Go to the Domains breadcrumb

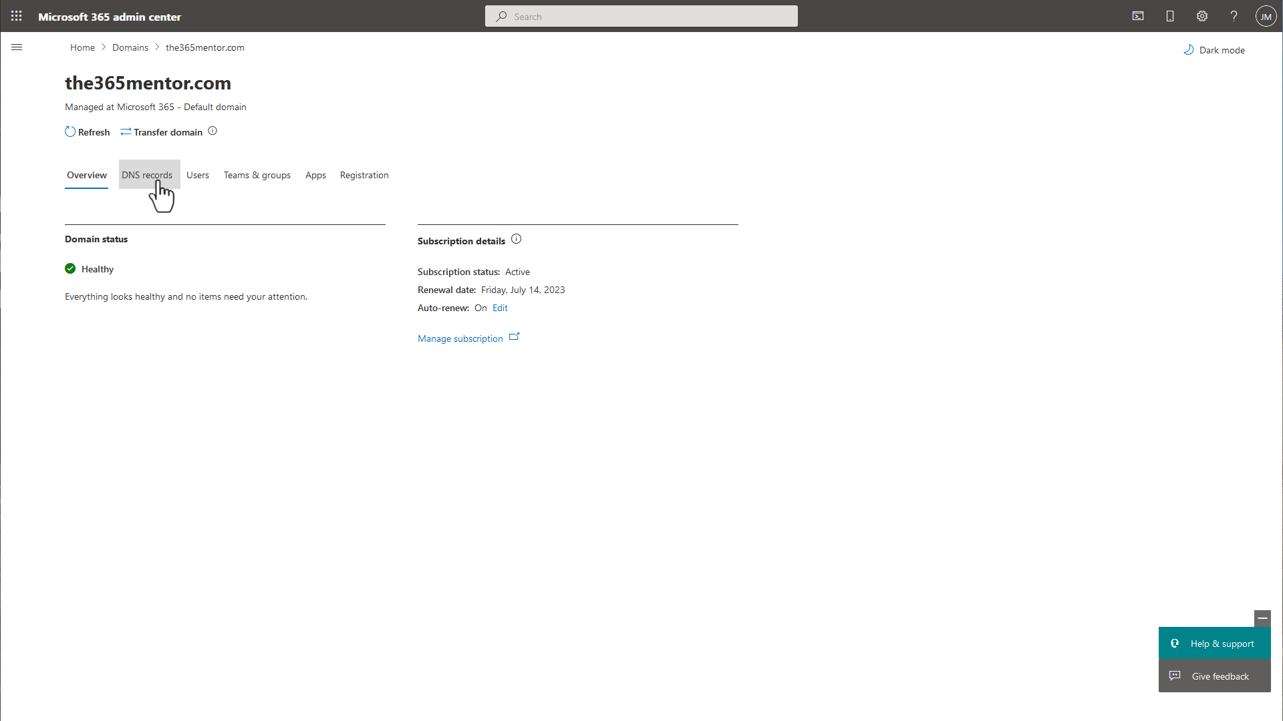point(130,47)
